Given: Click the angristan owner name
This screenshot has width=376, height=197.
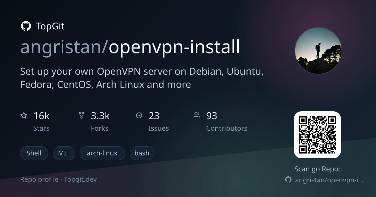Looking at the screenshot, I should click(x=61, y=47).
